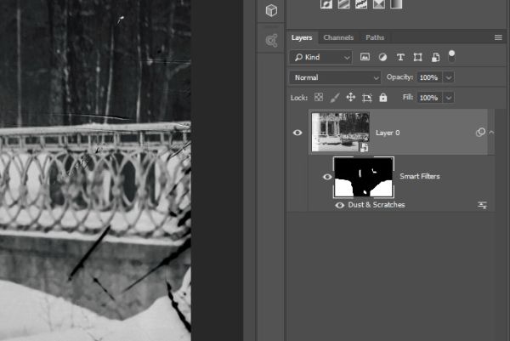510x341 pixels.
Task: Filter layers by smart object icon
Action: 435,57
